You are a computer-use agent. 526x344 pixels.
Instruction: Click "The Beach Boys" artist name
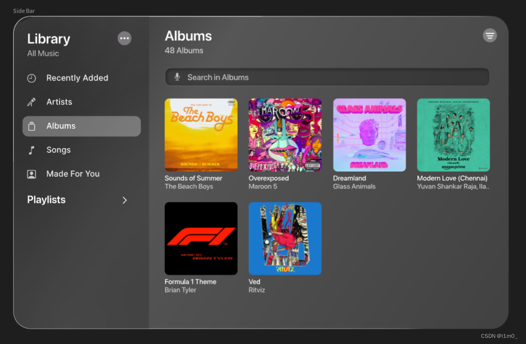(189, 187)
